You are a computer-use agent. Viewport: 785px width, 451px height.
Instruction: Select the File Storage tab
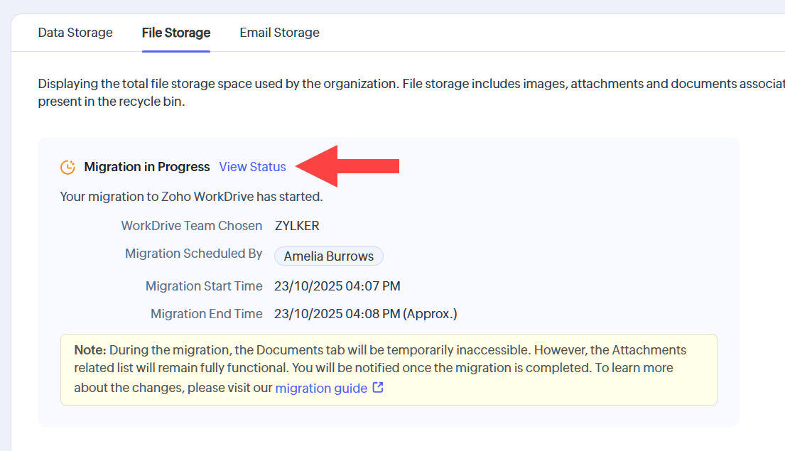pyautogui.click(x=176, y=33)
